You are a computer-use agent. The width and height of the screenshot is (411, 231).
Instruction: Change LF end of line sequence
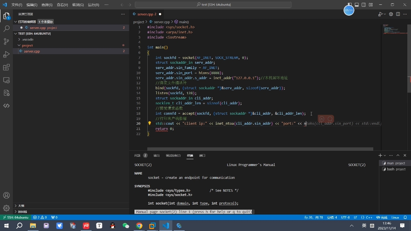[356, 217]
